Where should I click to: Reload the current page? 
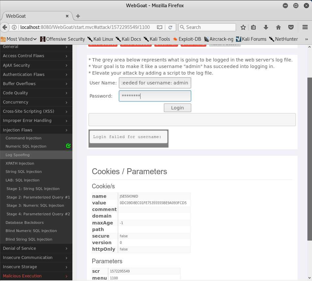point(170,27)
